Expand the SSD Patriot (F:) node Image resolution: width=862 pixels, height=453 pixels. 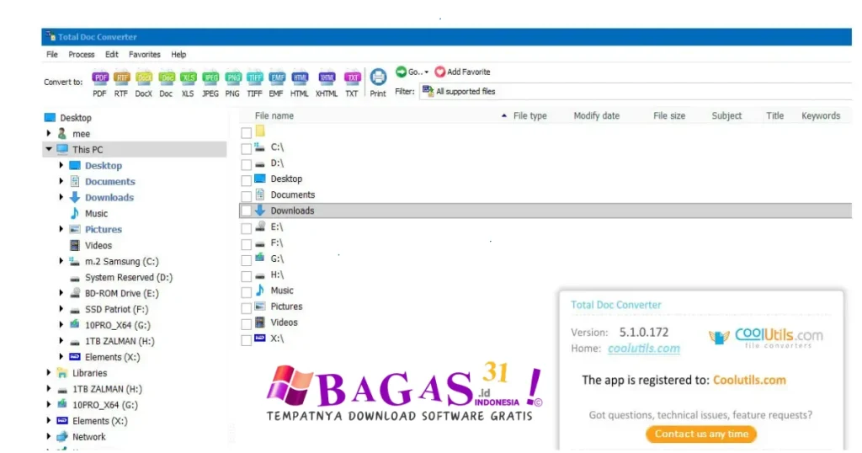pyautogui.click(x=61, y=308)
